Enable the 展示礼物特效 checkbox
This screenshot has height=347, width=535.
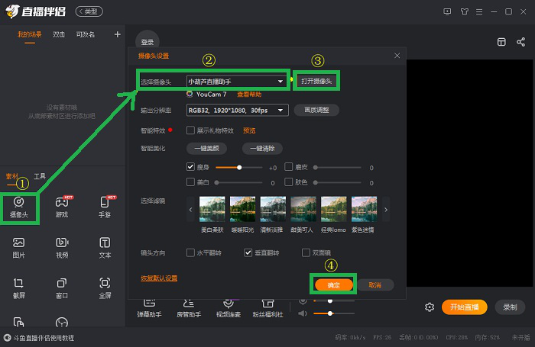190,130
